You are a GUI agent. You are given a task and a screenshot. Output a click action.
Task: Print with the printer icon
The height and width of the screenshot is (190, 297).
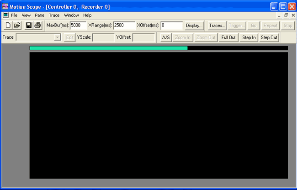coord(37,26)
